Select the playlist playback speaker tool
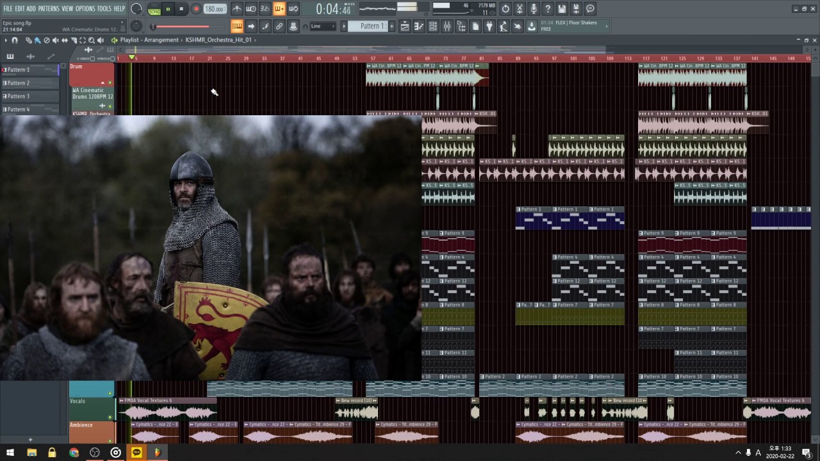Viewport: 820px width, 461px height. pyautogui.click(x=101, y=40)
